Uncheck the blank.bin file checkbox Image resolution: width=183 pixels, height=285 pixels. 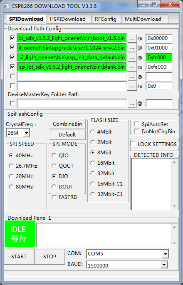point(12,67)
